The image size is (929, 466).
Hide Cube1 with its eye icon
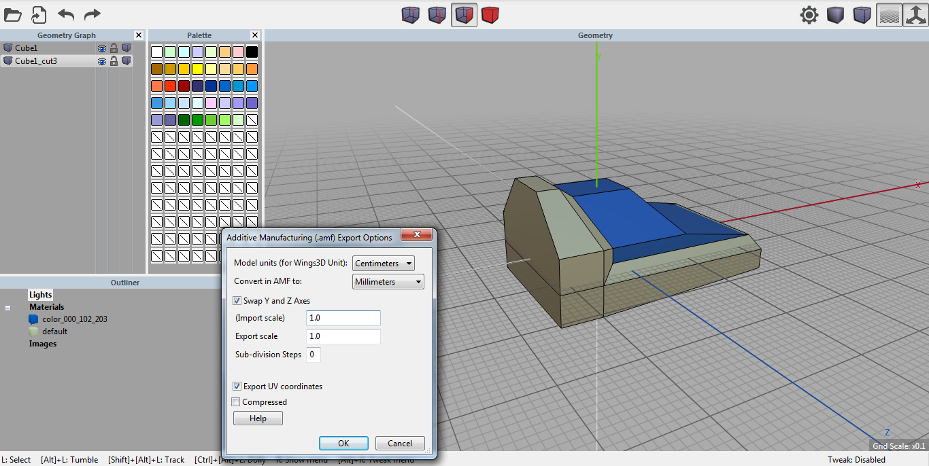[102, 48]
